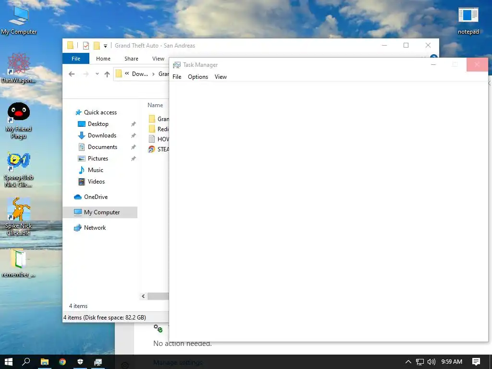The height and width of the screenshot is (369, 492).
Task: Open the View ribbon tab in Explorer
Action: pyautogui.click(x=158, y=59)
